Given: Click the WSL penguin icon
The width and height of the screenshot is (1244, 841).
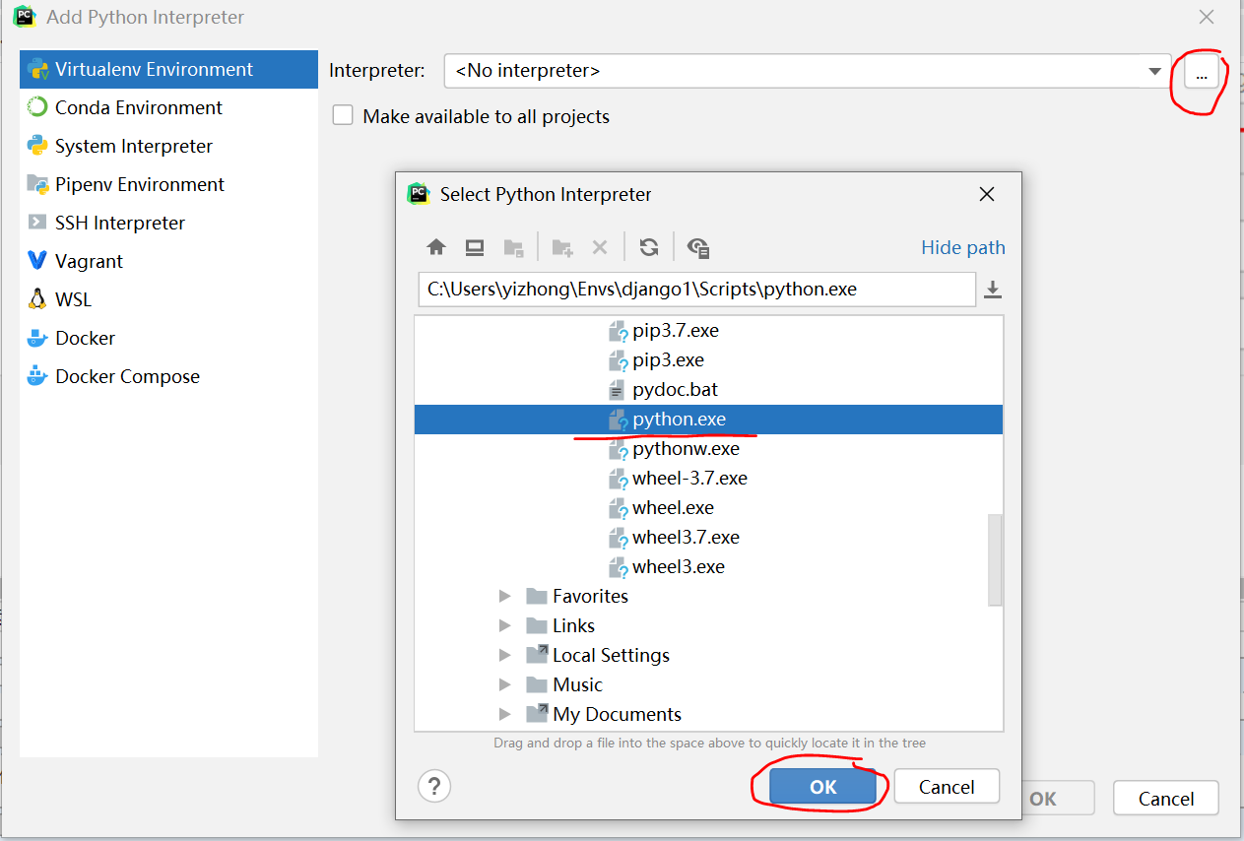Looking at the screenshot, I should [37, 299].
